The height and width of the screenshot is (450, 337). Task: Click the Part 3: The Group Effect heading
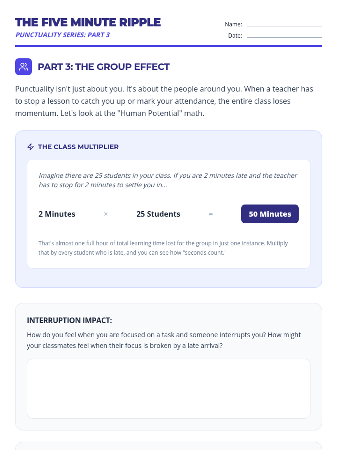tap(104, 67)
